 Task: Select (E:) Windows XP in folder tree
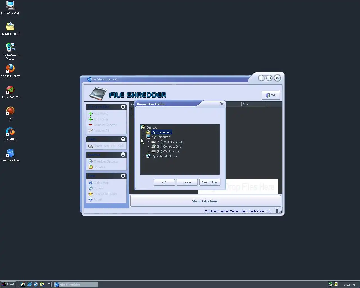168,151
